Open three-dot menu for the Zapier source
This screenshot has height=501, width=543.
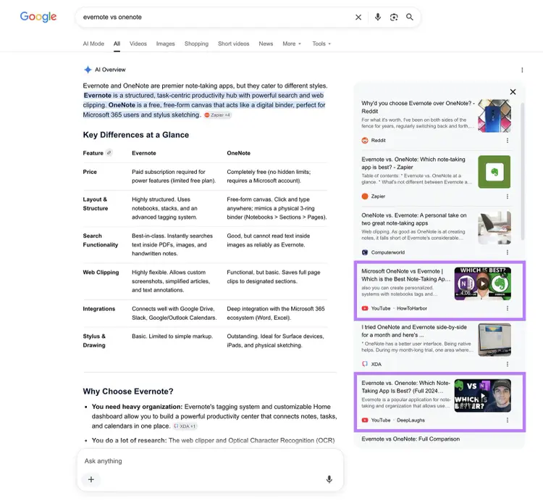point(508,196)
